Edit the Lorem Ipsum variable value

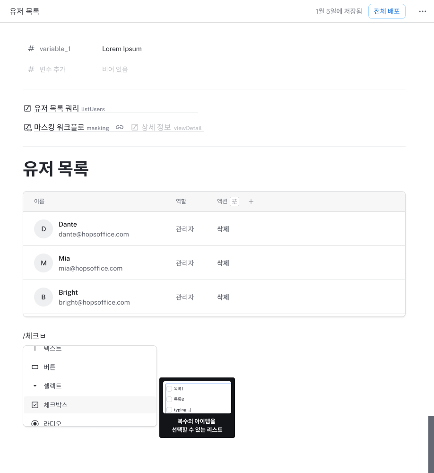click(x=122, y=49)
